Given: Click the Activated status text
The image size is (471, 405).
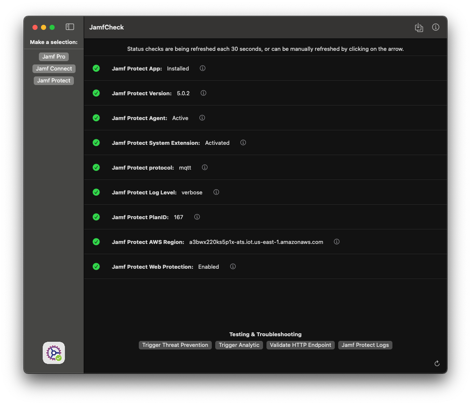Looking at the screenshot, I should point(217,143).
